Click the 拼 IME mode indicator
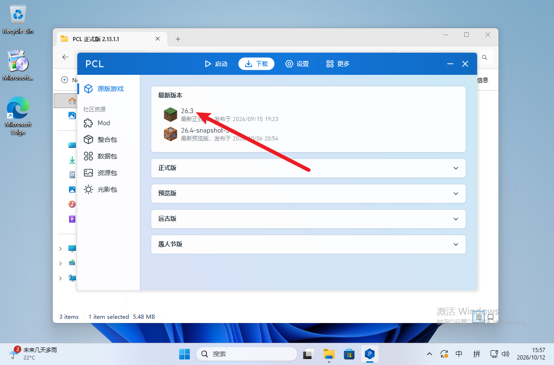 tap(477, 354)
